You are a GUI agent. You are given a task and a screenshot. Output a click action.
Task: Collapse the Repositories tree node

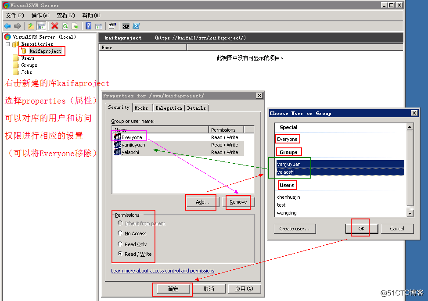(7, 44)
